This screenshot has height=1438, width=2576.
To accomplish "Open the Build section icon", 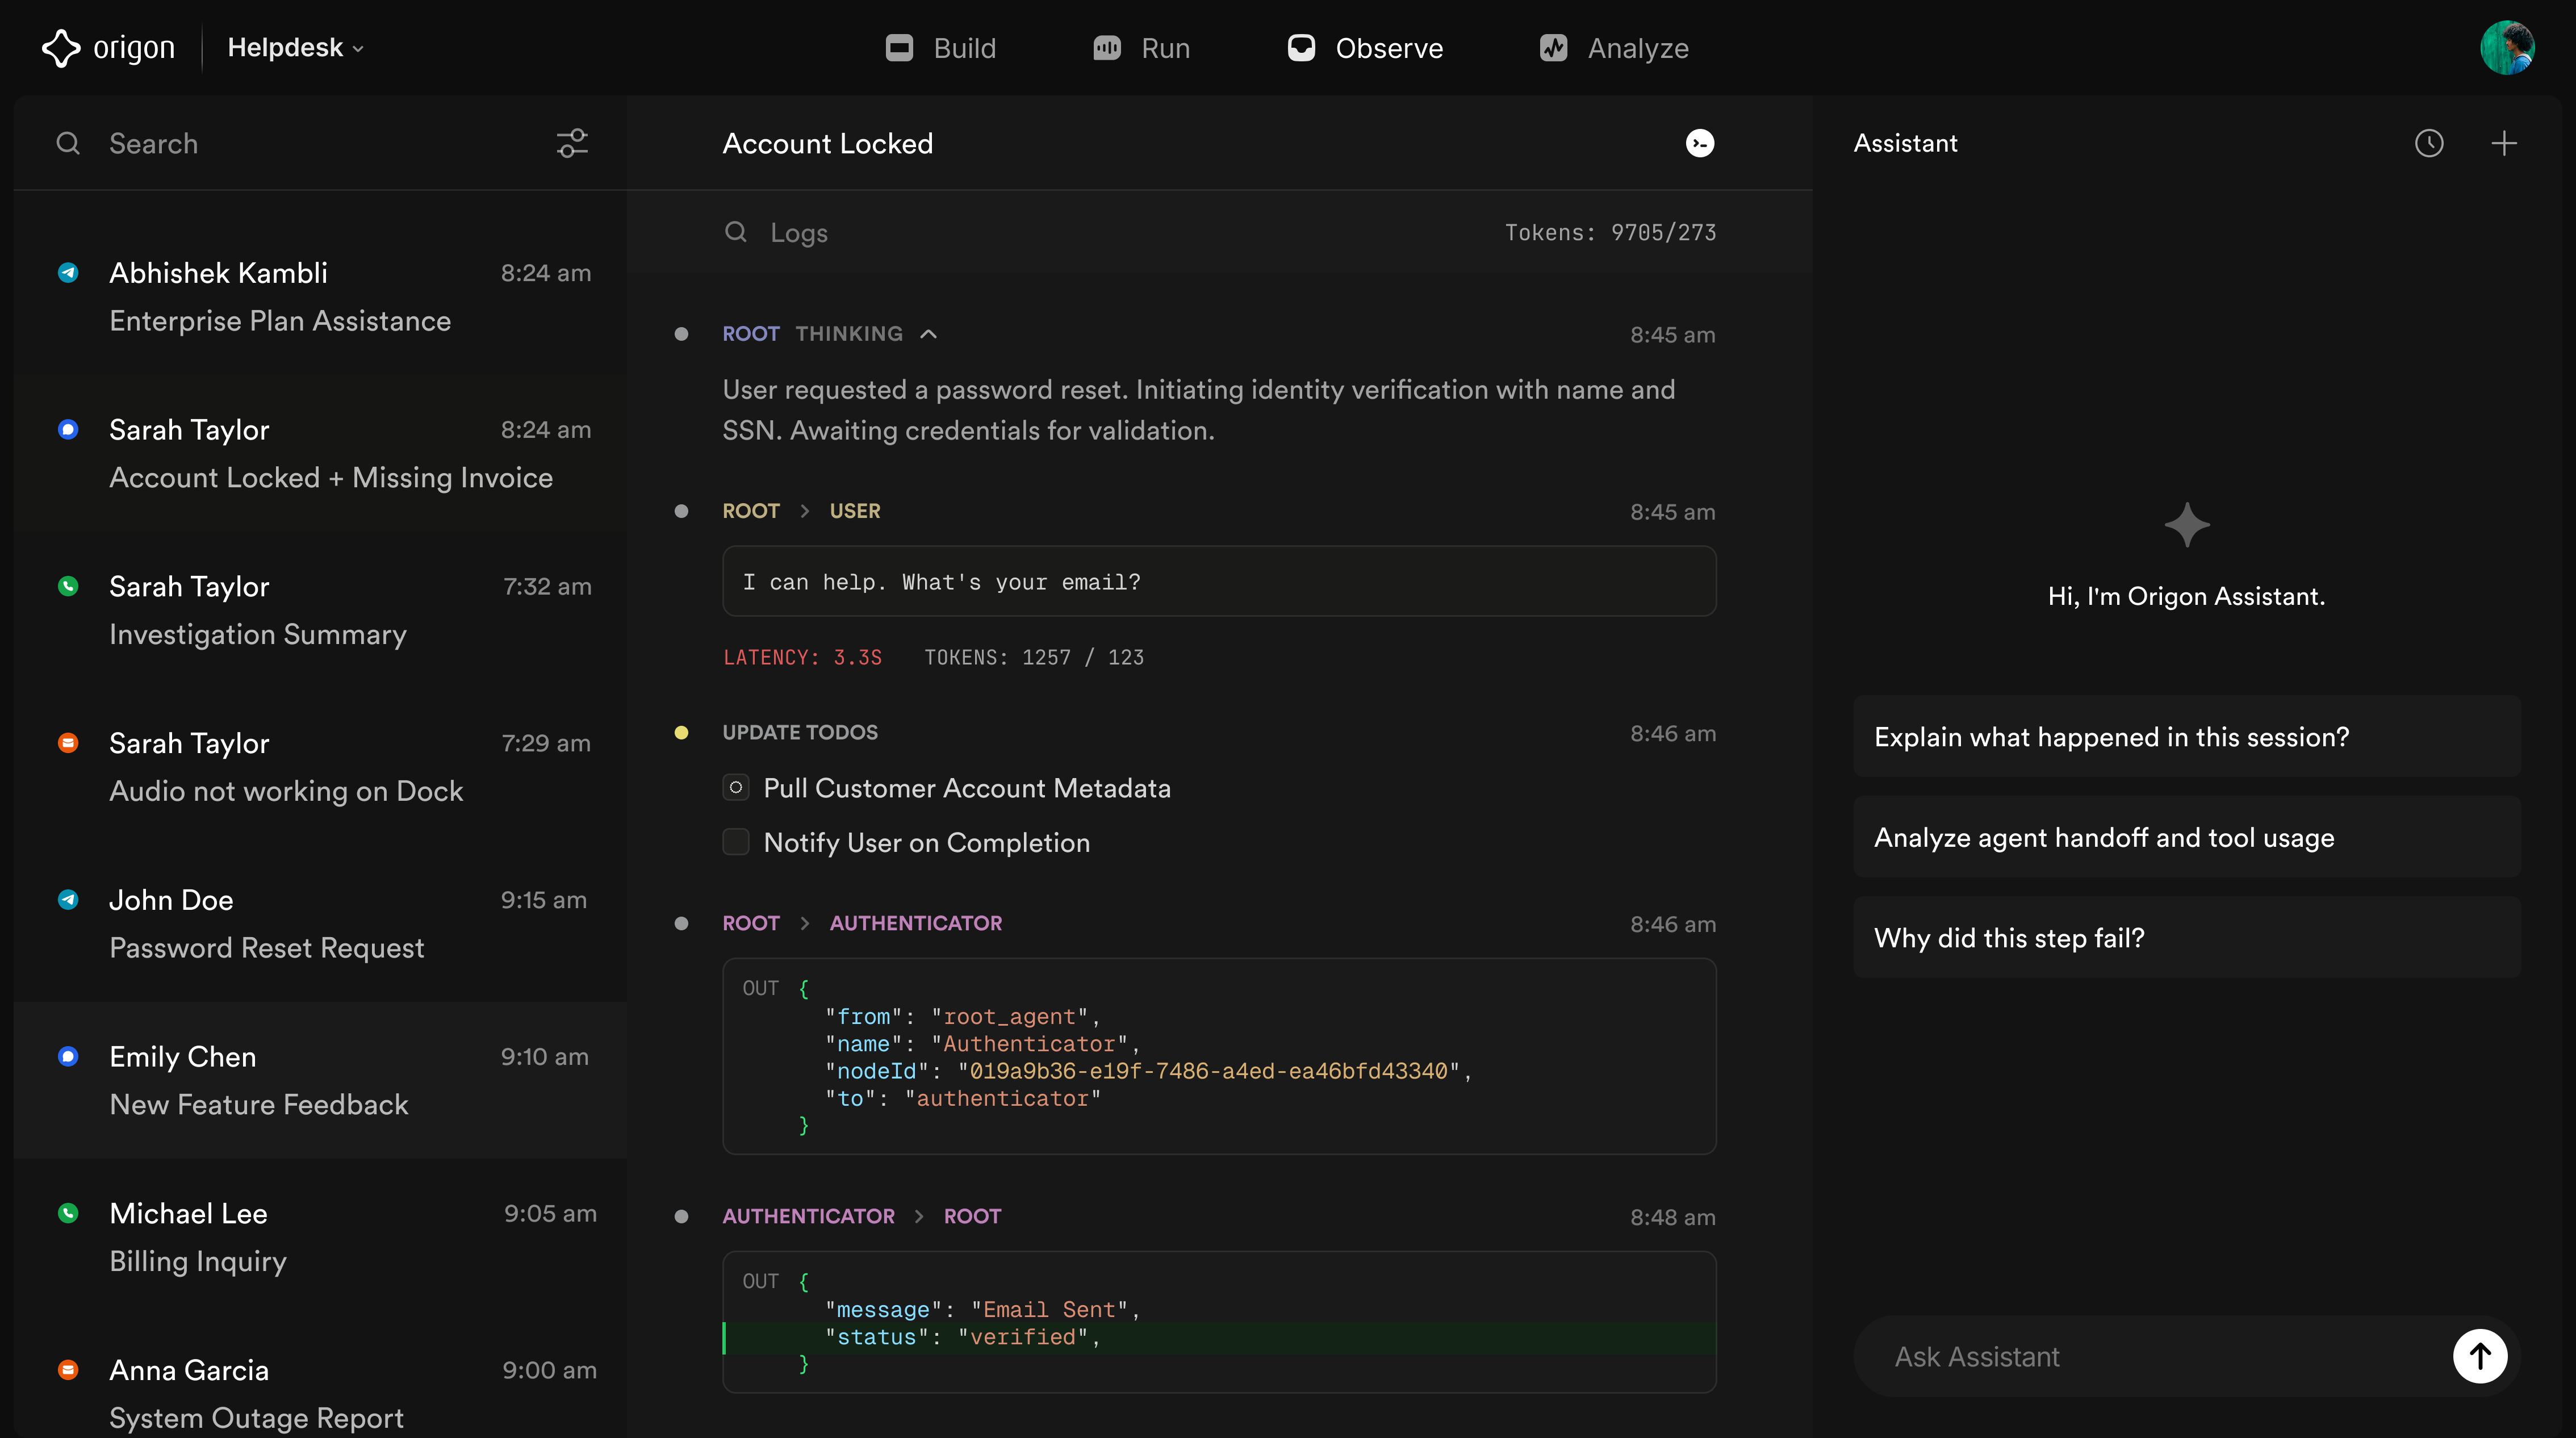I will click(x=899, y=47).
